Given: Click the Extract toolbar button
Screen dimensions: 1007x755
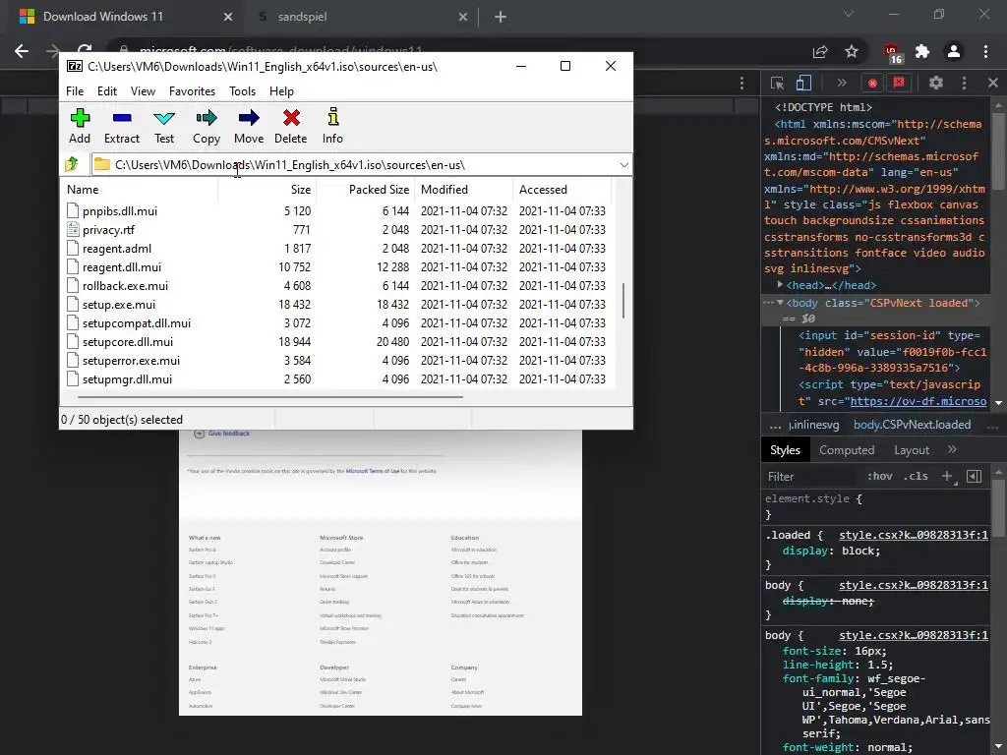Looking at the screenshot, I should click(121, 126).
